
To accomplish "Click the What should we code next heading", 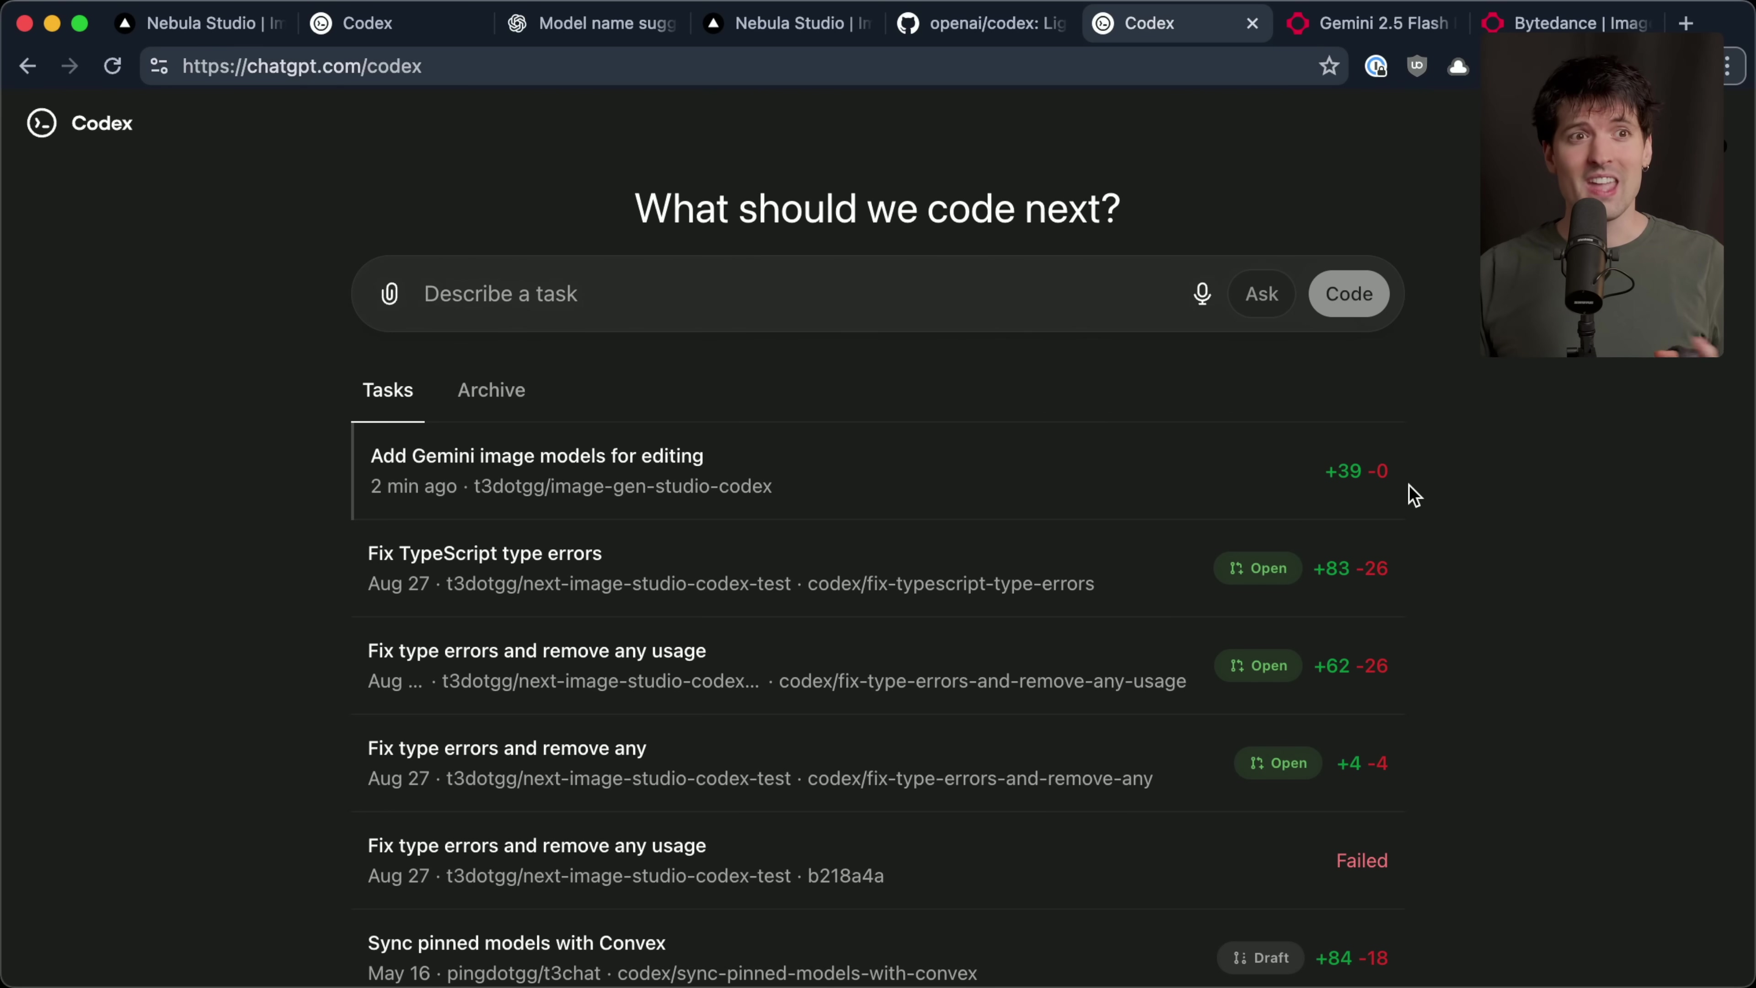I will pos(878,209).
